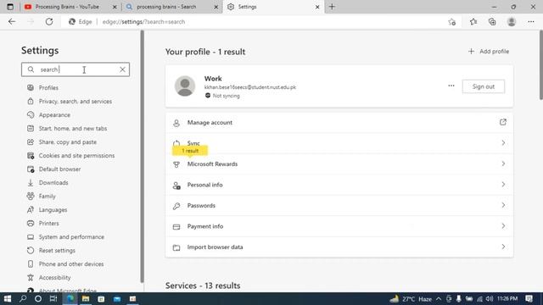Expand Passwords chevron
The height and width of the screenshot is (305, 543).
pos(503,205)
